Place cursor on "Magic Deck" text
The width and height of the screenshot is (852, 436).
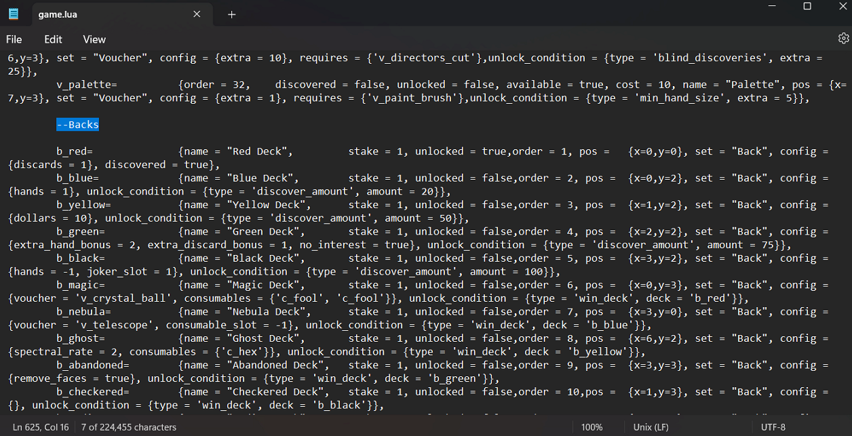(x=265, y=285)
